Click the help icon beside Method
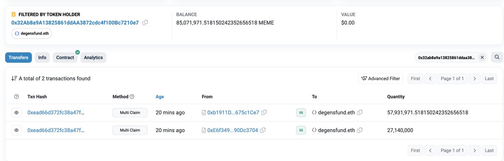Screen dimensions: 504x161 tap(132, 96)
